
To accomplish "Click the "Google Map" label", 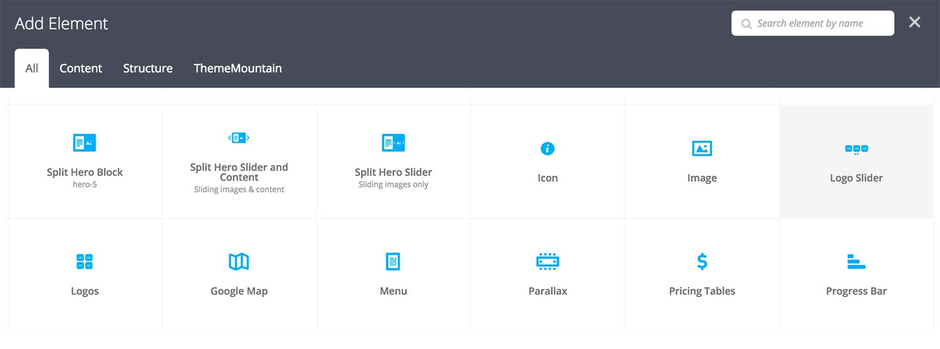I will [239, 291].
